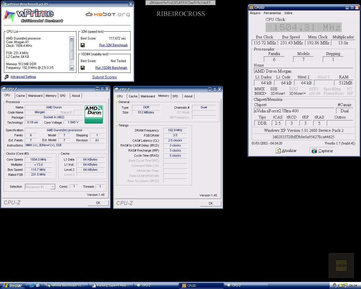Click the AMD Duron logo in CPU-Z
Screen dimensions: 361x289
tap(94, 114)
